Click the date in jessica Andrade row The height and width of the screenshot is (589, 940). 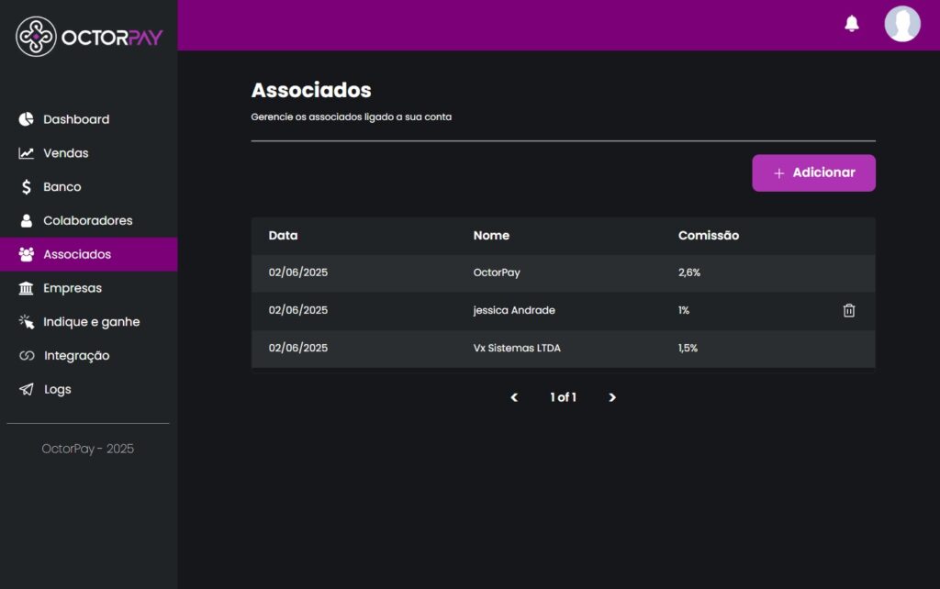pos(298,310)
